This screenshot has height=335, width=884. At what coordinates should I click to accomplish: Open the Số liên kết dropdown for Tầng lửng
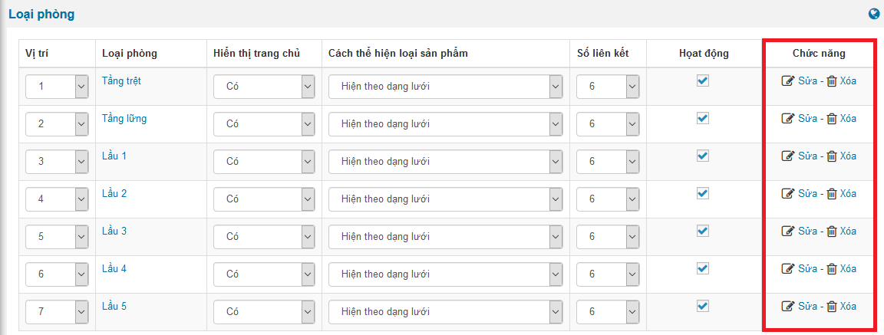(608, 124)
